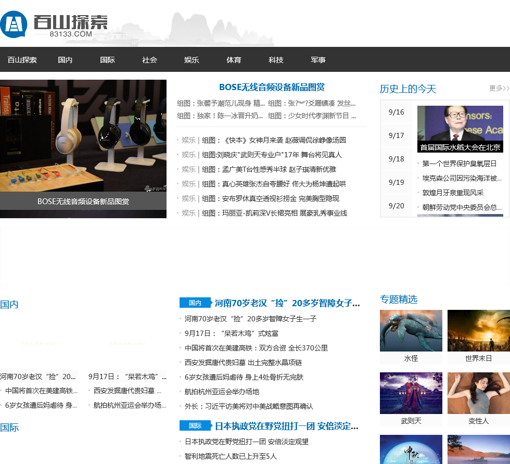Open 刘晓庆"武则天专业户" article

272,155
